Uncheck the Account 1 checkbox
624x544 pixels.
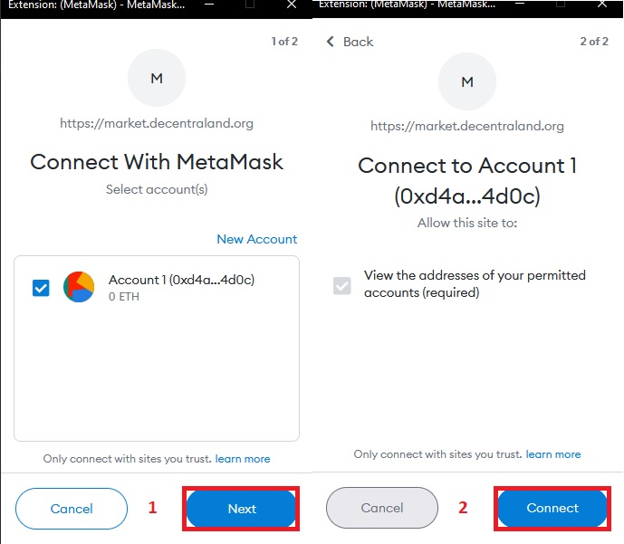tap(41, 288)
